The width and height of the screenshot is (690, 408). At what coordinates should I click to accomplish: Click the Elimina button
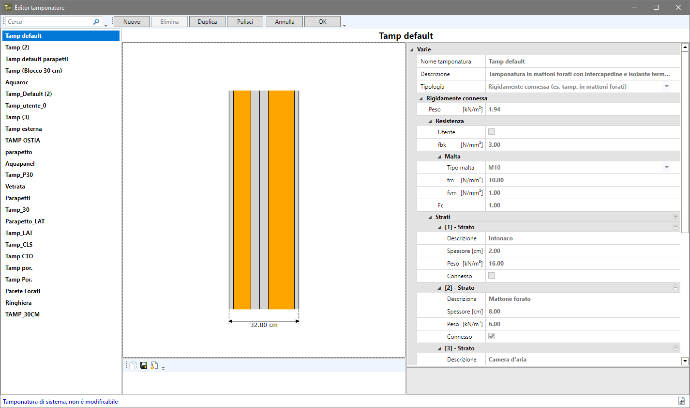(169, 22)
